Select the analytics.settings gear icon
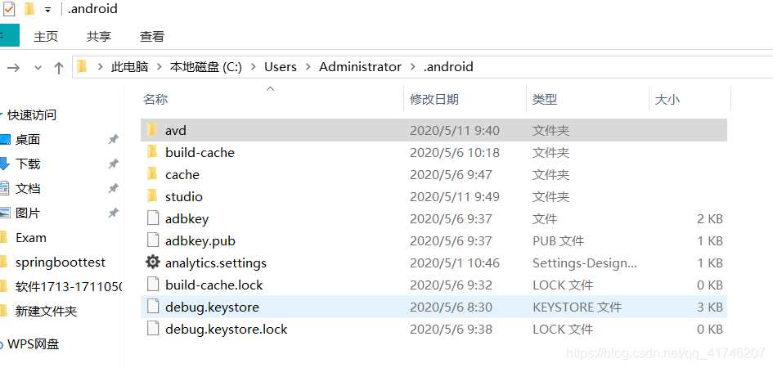773x368 pixels. (152, 263)
